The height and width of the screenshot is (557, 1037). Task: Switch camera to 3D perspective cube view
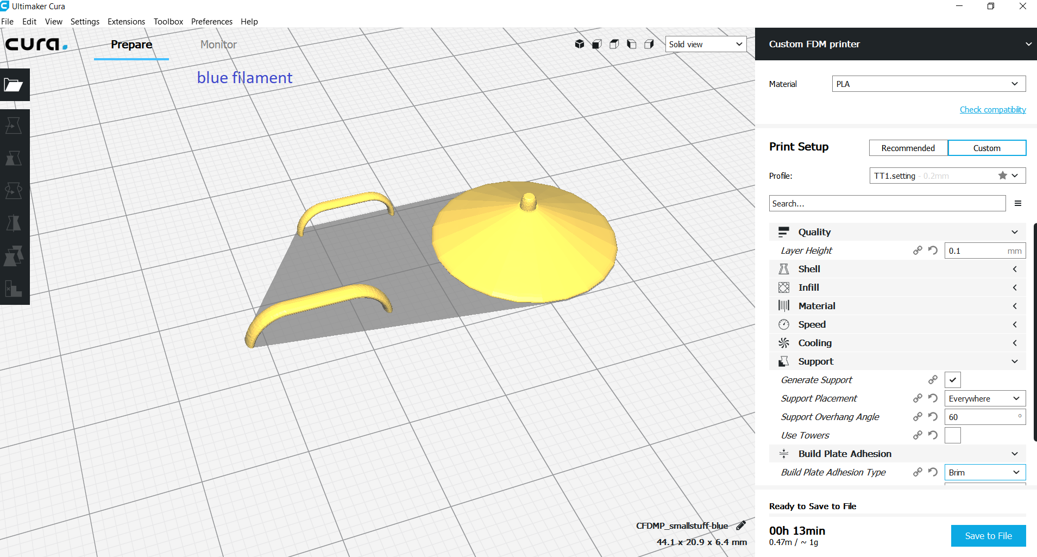point(580,44)
